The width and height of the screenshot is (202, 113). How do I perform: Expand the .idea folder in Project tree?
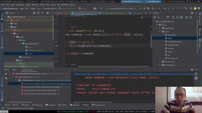pyautogui.click(x=8, y=24)
